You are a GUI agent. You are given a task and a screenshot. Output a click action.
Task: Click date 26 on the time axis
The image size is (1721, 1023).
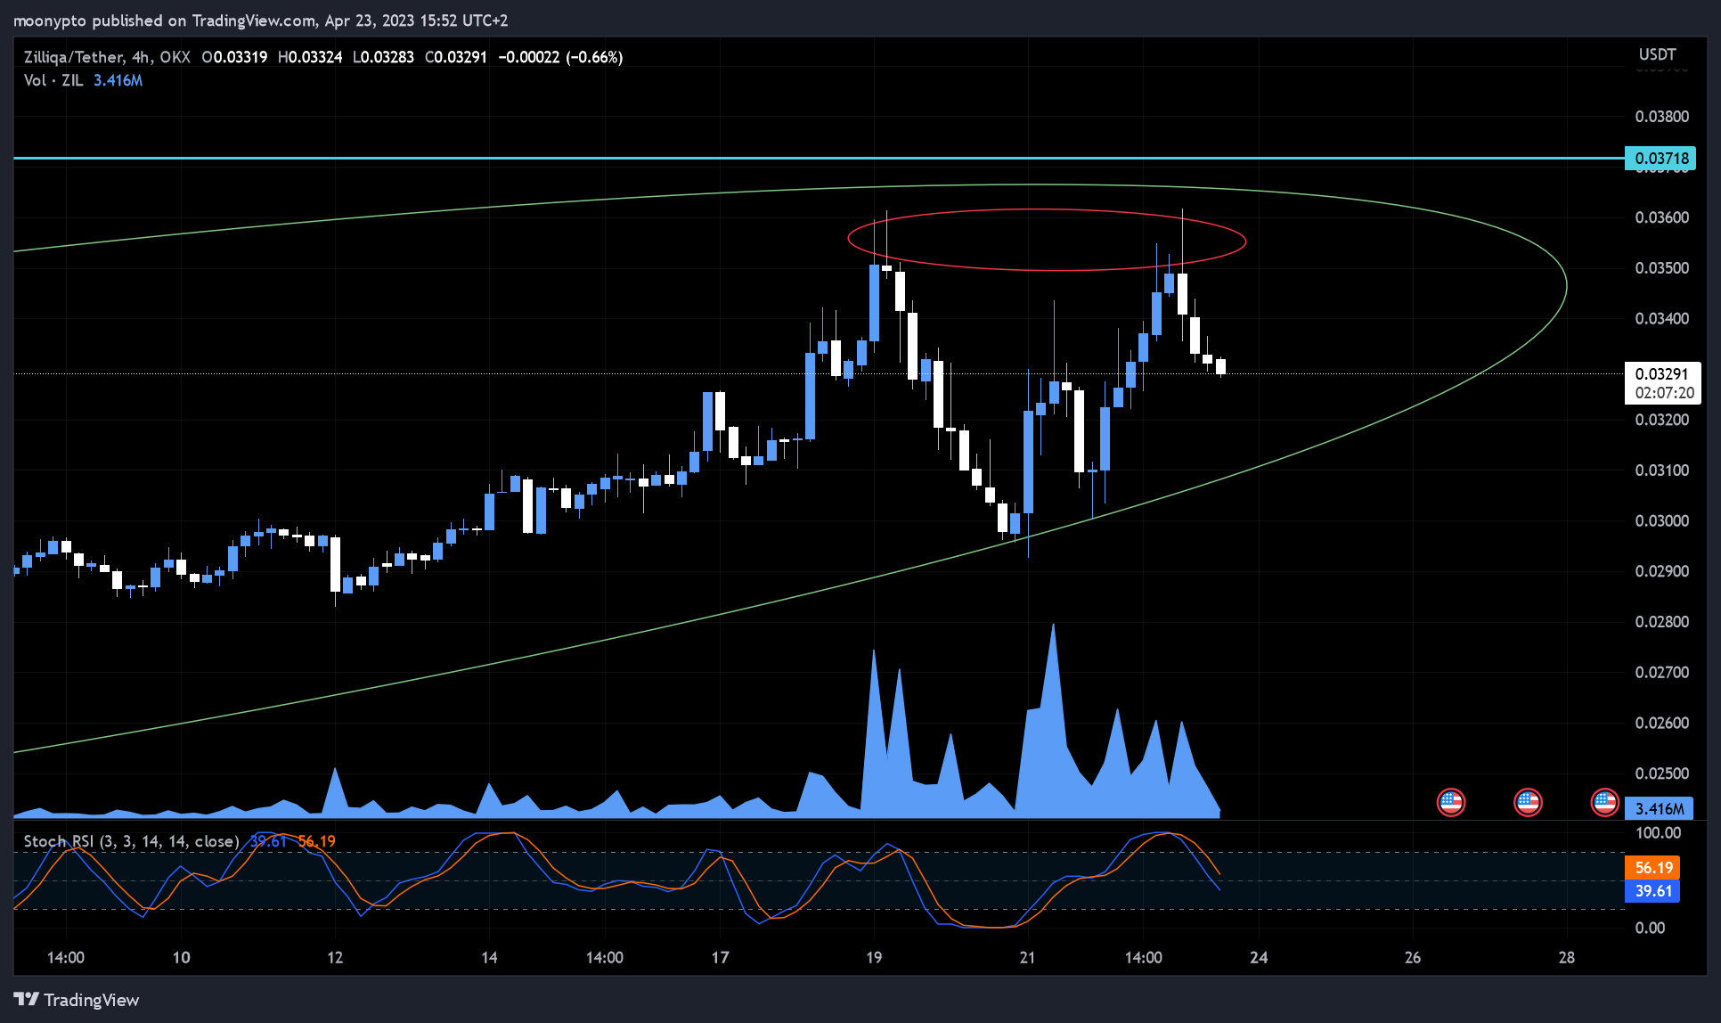click(x=1413, y=958)
